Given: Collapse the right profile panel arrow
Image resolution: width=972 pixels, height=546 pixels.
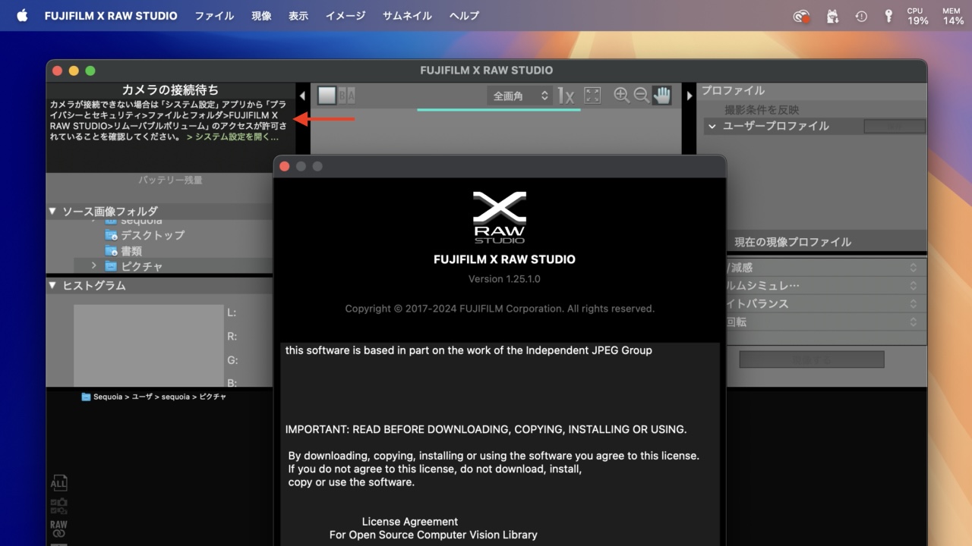Looking at the screenshot, I should coord(690,96).
